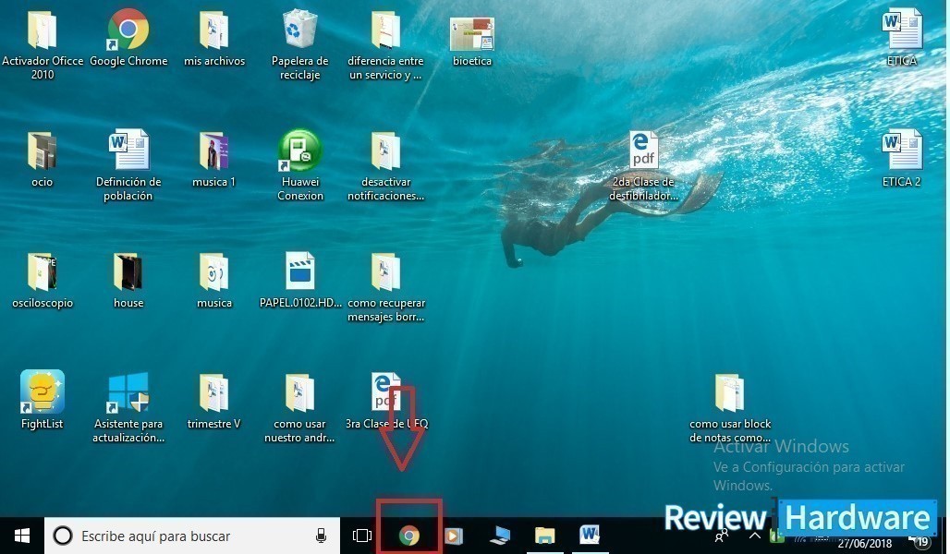Expand the hidden system tray icons chevron
Image resolution: width=950 pixels, height=554 pixels.
[x=755, y=536]
